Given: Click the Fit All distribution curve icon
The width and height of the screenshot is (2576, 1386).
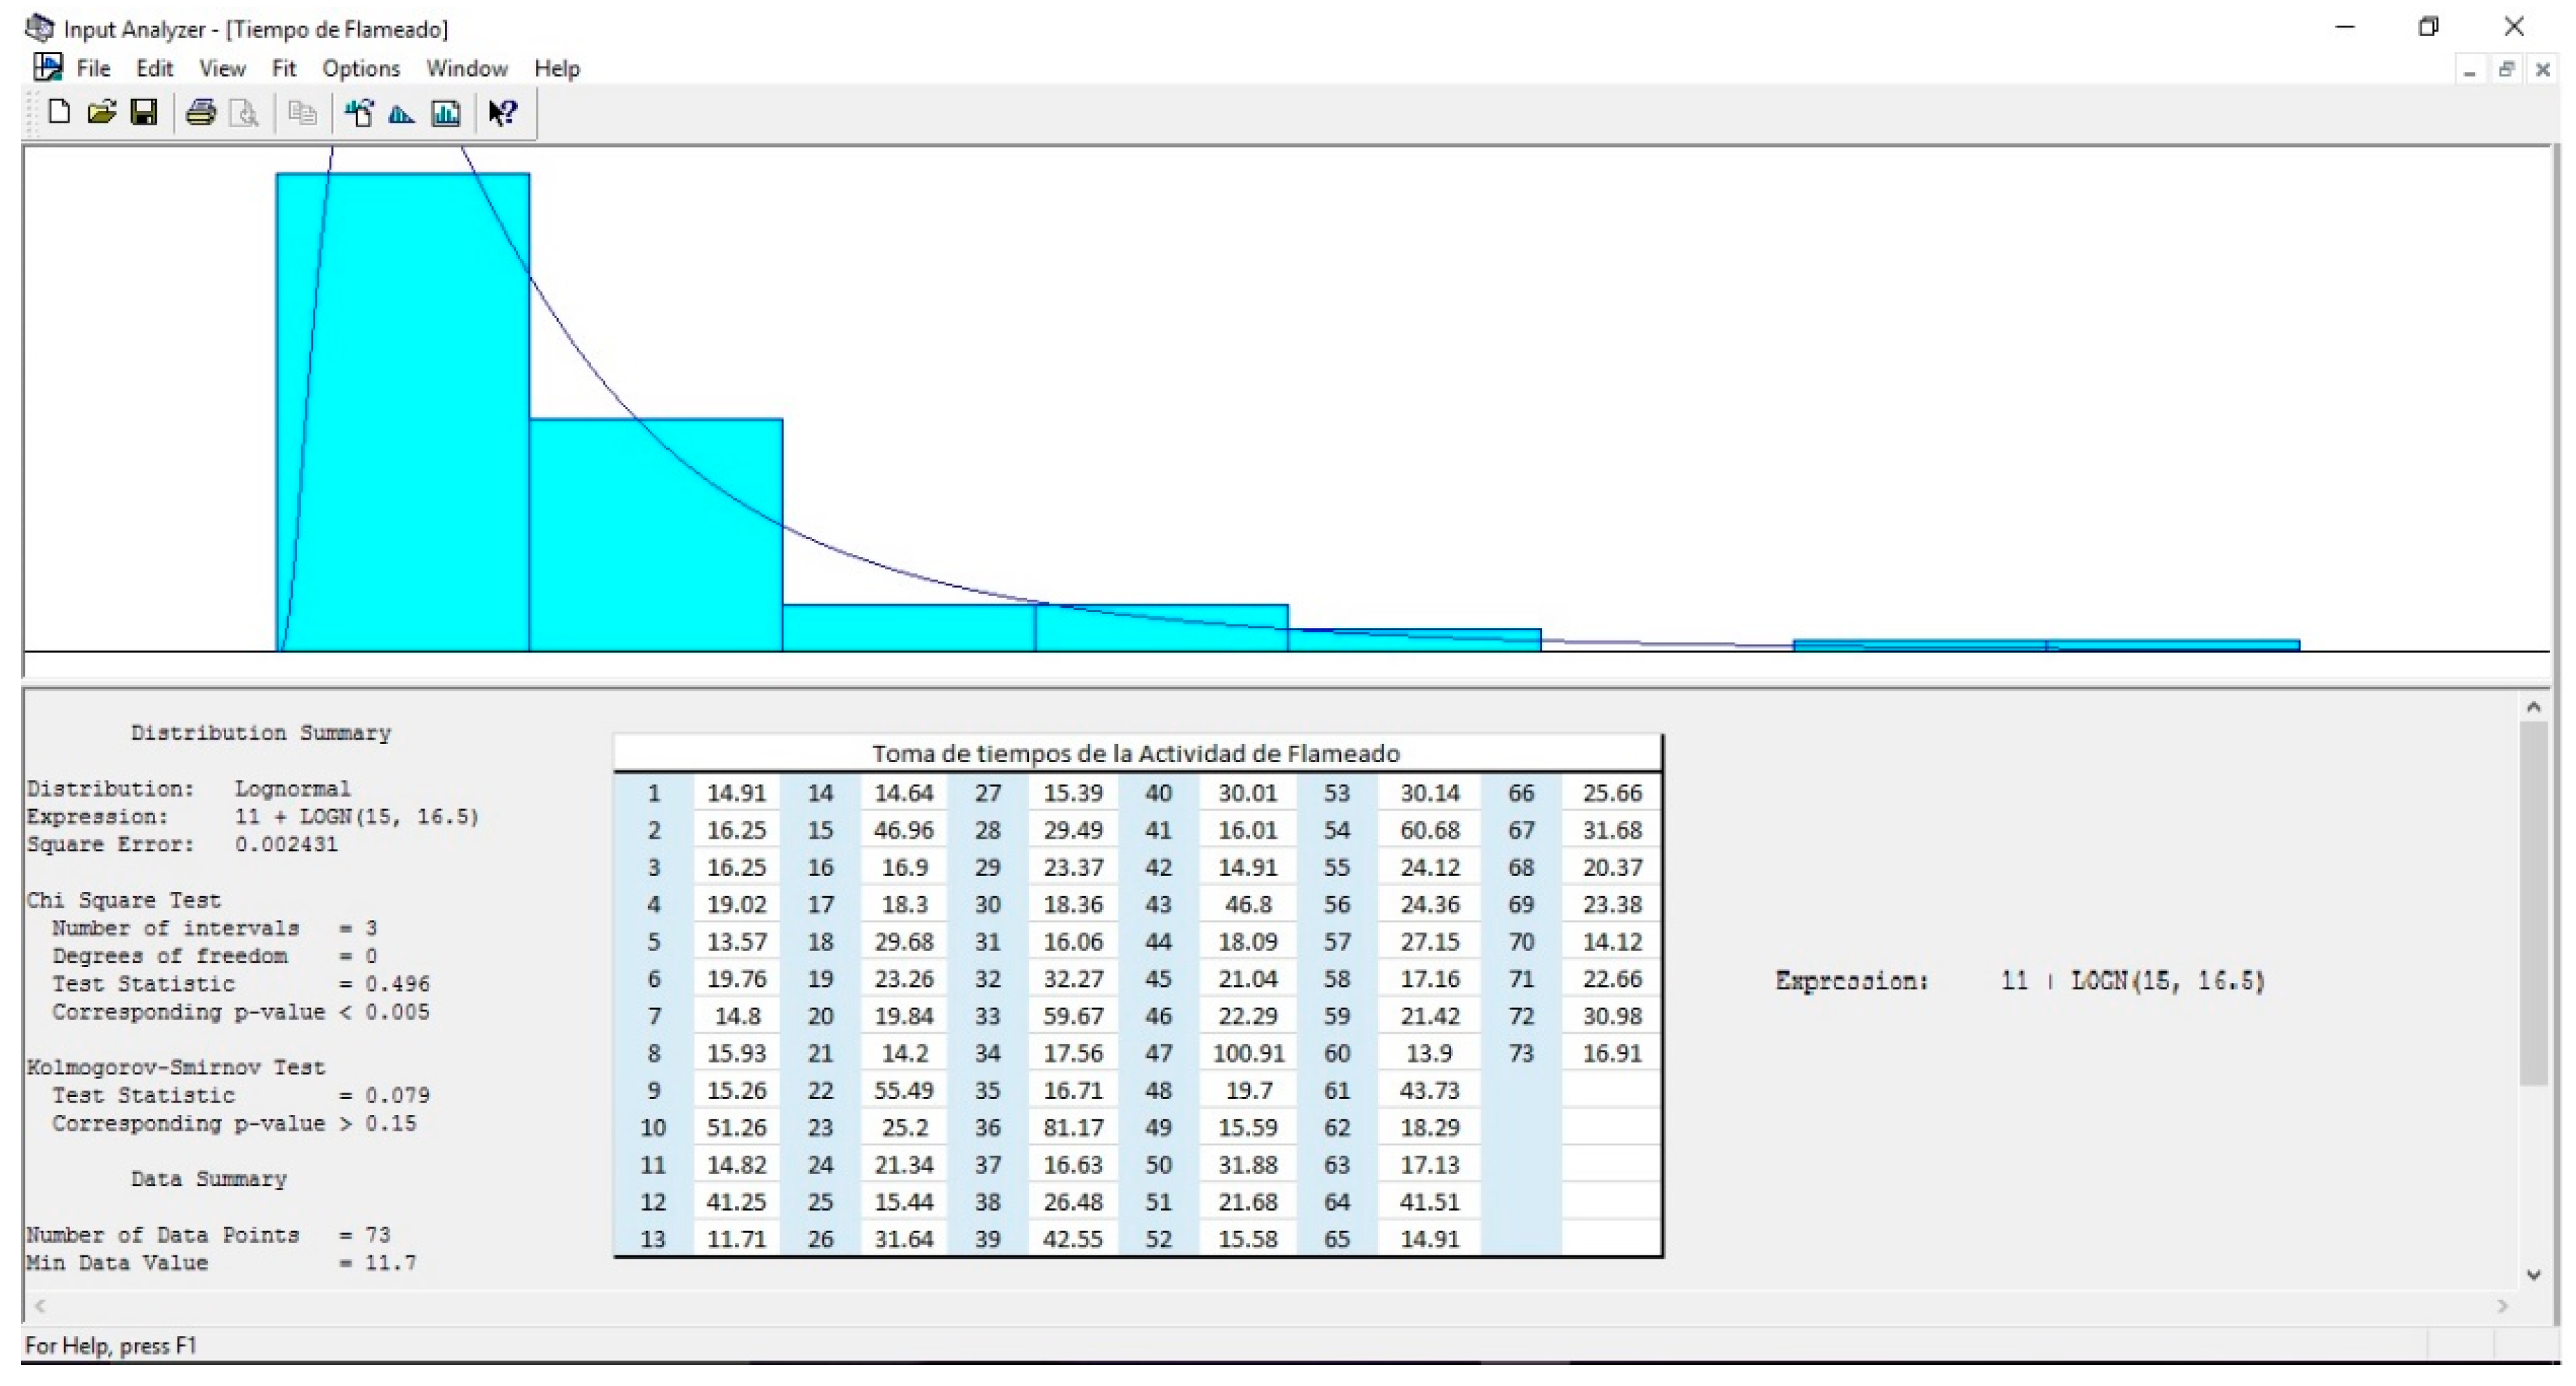Looking at the screenshot, I should [402, 113].
